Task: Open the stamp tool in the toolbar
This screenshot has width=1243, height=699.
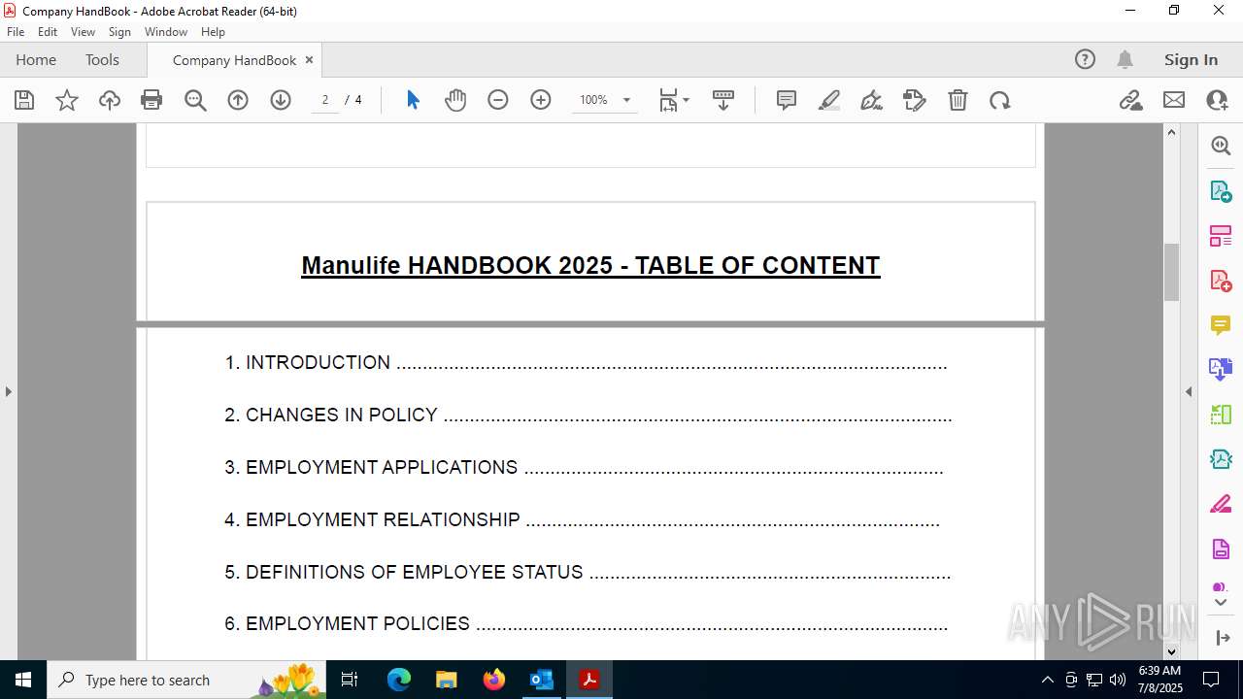Action: 915,100
